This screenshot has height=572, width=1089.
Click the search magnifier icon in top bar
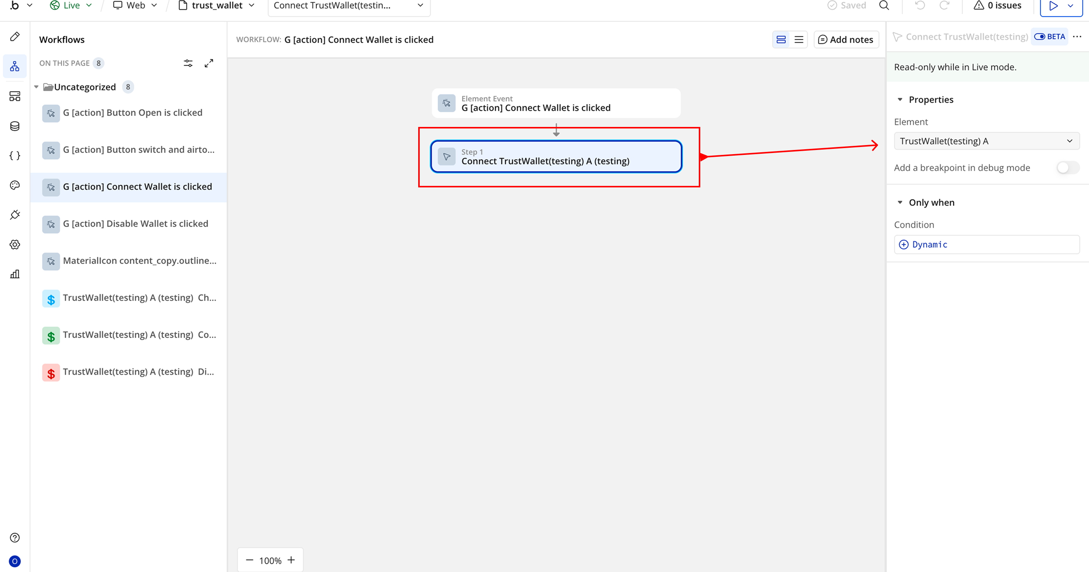(x=884, y=6)
